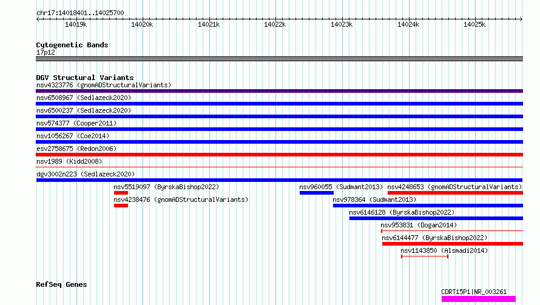
Task: Click the blue nsv978364 variant bar
Action: click(428, 206)
